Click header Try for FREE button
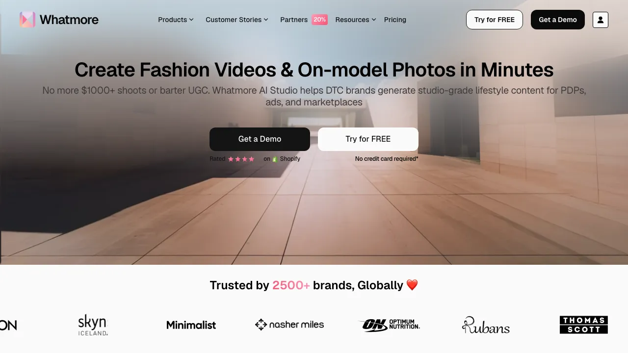 [495, 20]
